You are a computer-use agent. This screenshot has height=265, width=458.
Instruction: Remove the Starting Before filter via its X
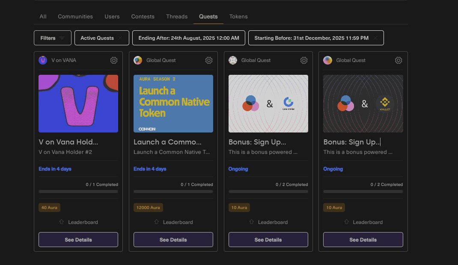coord(375,38)
